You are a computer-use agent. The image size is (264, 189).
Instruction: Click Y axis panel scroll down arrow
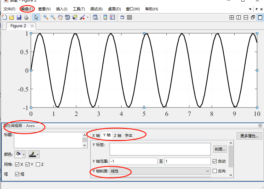(x=231, y=175)
